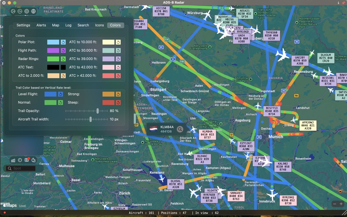Viewport: 347px width, 217px height.
Task: Click the globe grid map icon
Action: click(33, 11)
